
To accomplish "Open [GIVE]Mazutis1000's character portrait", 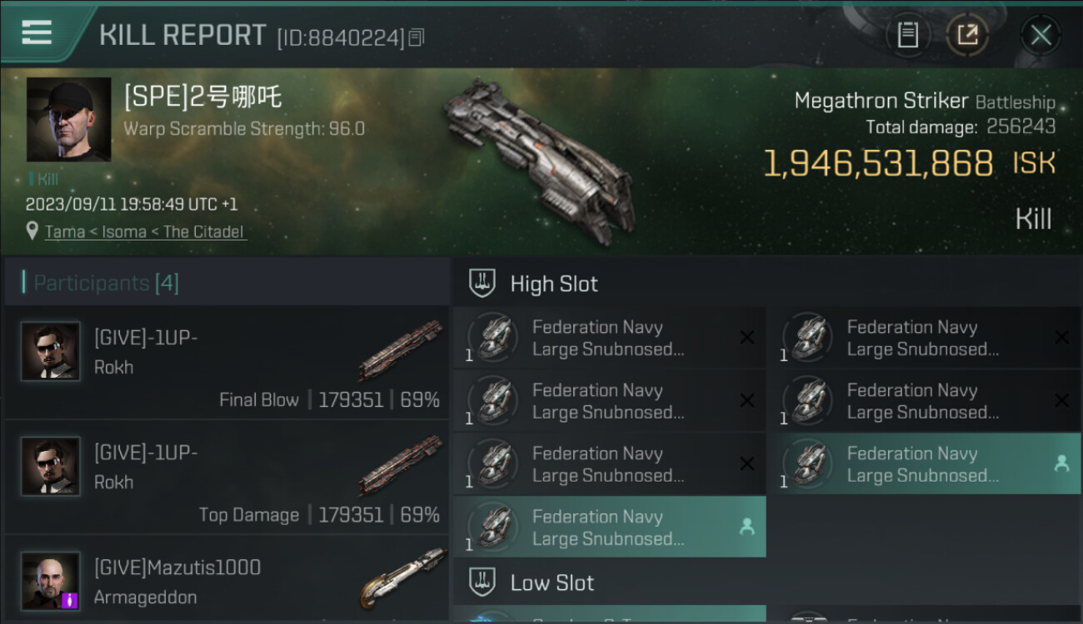I will click(x=51, y=581).
